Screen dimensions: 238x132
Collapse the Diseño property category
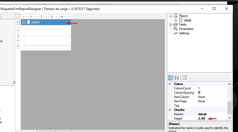pyautogui.click(x=170, y=110)
